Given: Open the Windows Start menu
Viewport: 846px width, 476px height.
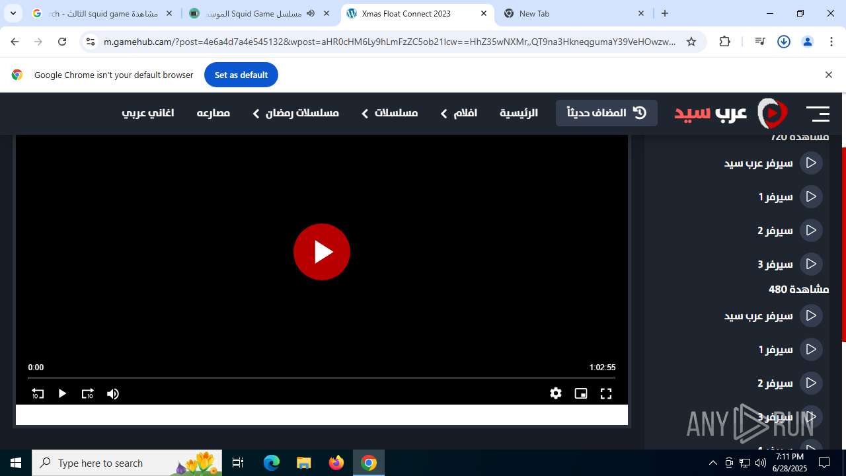Looking at the screenshot, I should coord(16,463).
